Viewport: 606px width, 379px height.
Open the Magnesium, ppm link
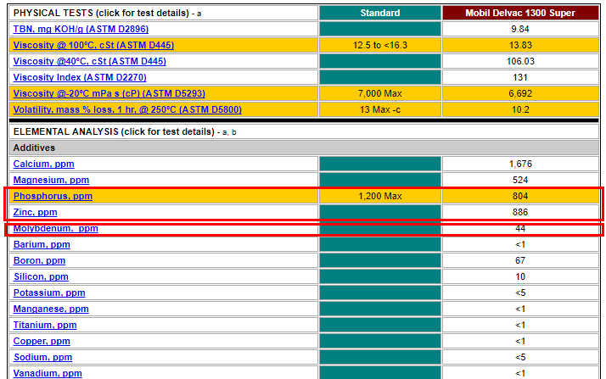pyautogui.click(x=51, y=180)
